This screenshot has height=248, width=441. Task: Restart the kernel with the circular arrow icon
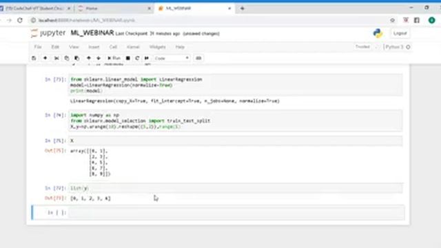click(137, 58)
